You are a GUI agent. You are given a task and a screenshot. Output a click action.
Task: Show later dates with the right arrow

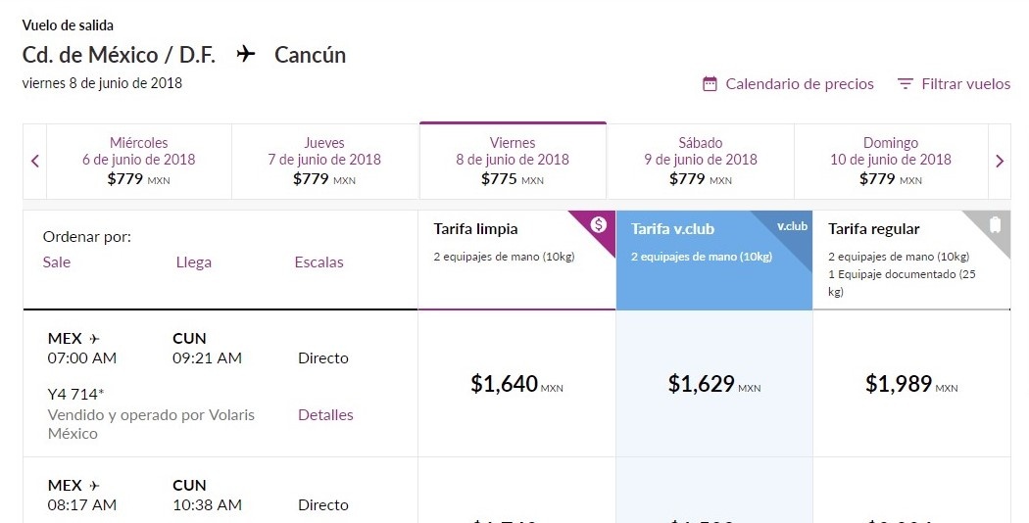point(1000,162)
